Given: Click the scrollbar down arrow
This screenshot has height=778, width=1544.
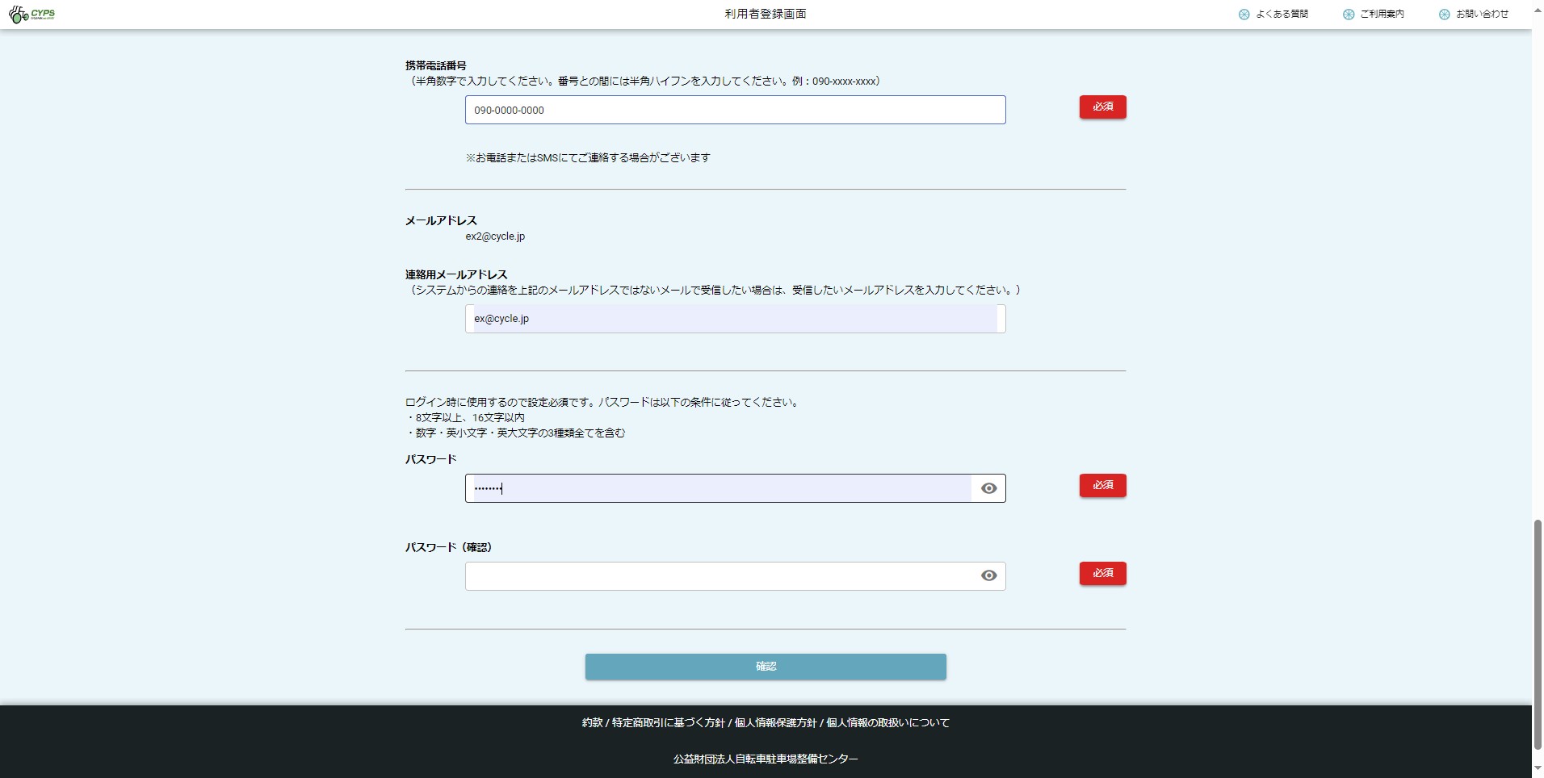Looking at the screenshot, I should pyautogui.click(x=1538, y=768).
